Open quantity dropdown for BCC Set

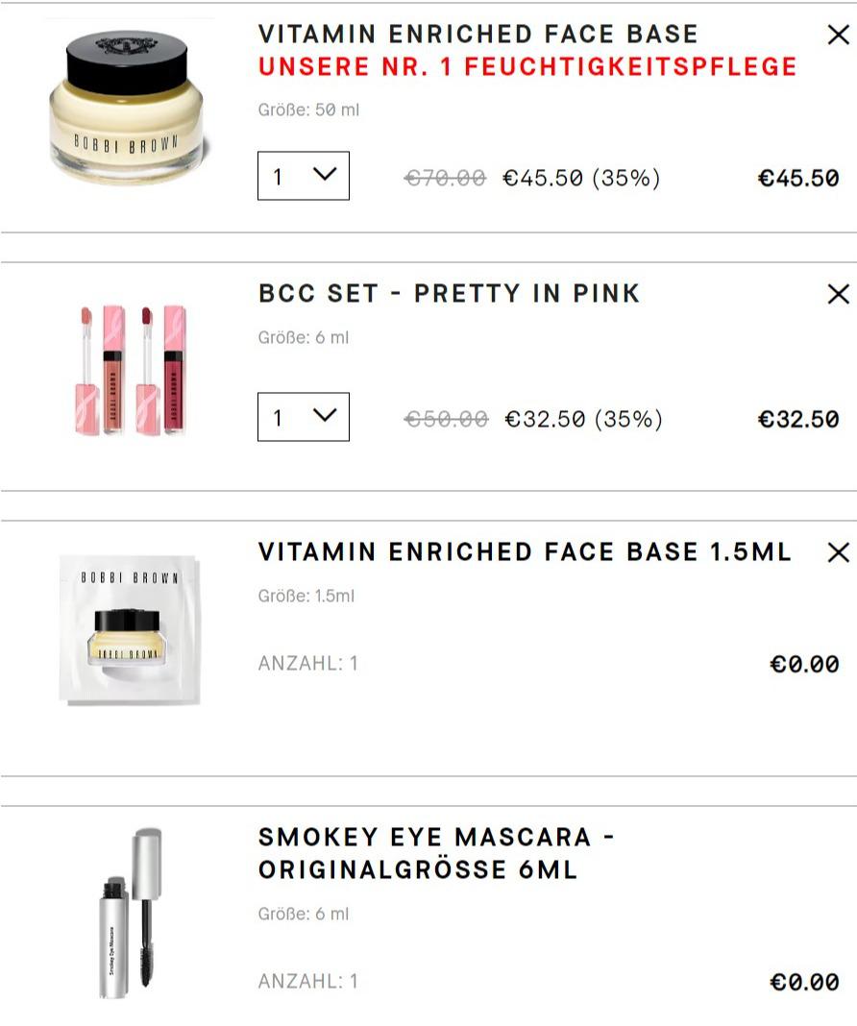click(304, 417)
